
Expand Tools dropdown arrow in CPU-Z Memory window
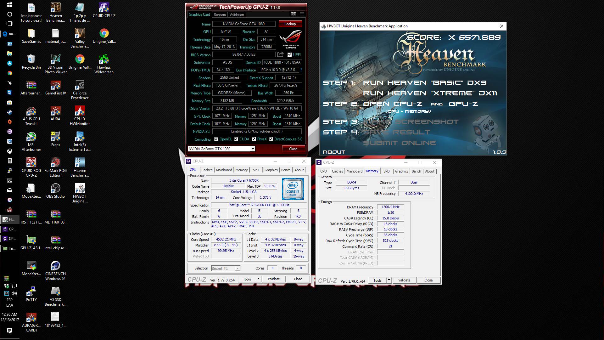click(389, 280)
